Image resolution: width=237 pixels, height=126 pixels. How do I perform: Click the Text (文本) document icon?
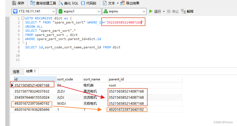tap(105, 3)
